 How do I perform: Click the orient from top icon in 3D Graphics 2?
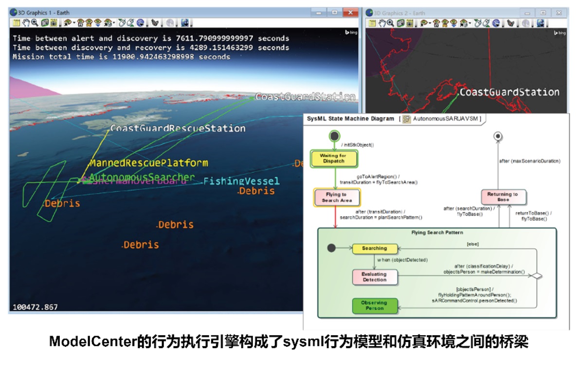454,23
